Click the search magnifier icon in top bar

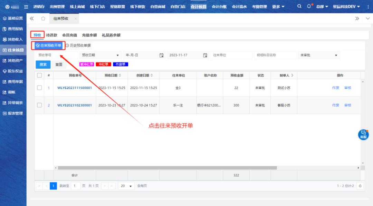(299, 7)
